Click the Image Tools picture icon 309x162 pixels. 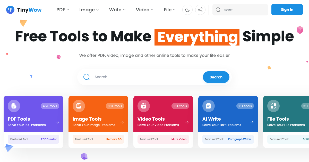coord(79,106)
